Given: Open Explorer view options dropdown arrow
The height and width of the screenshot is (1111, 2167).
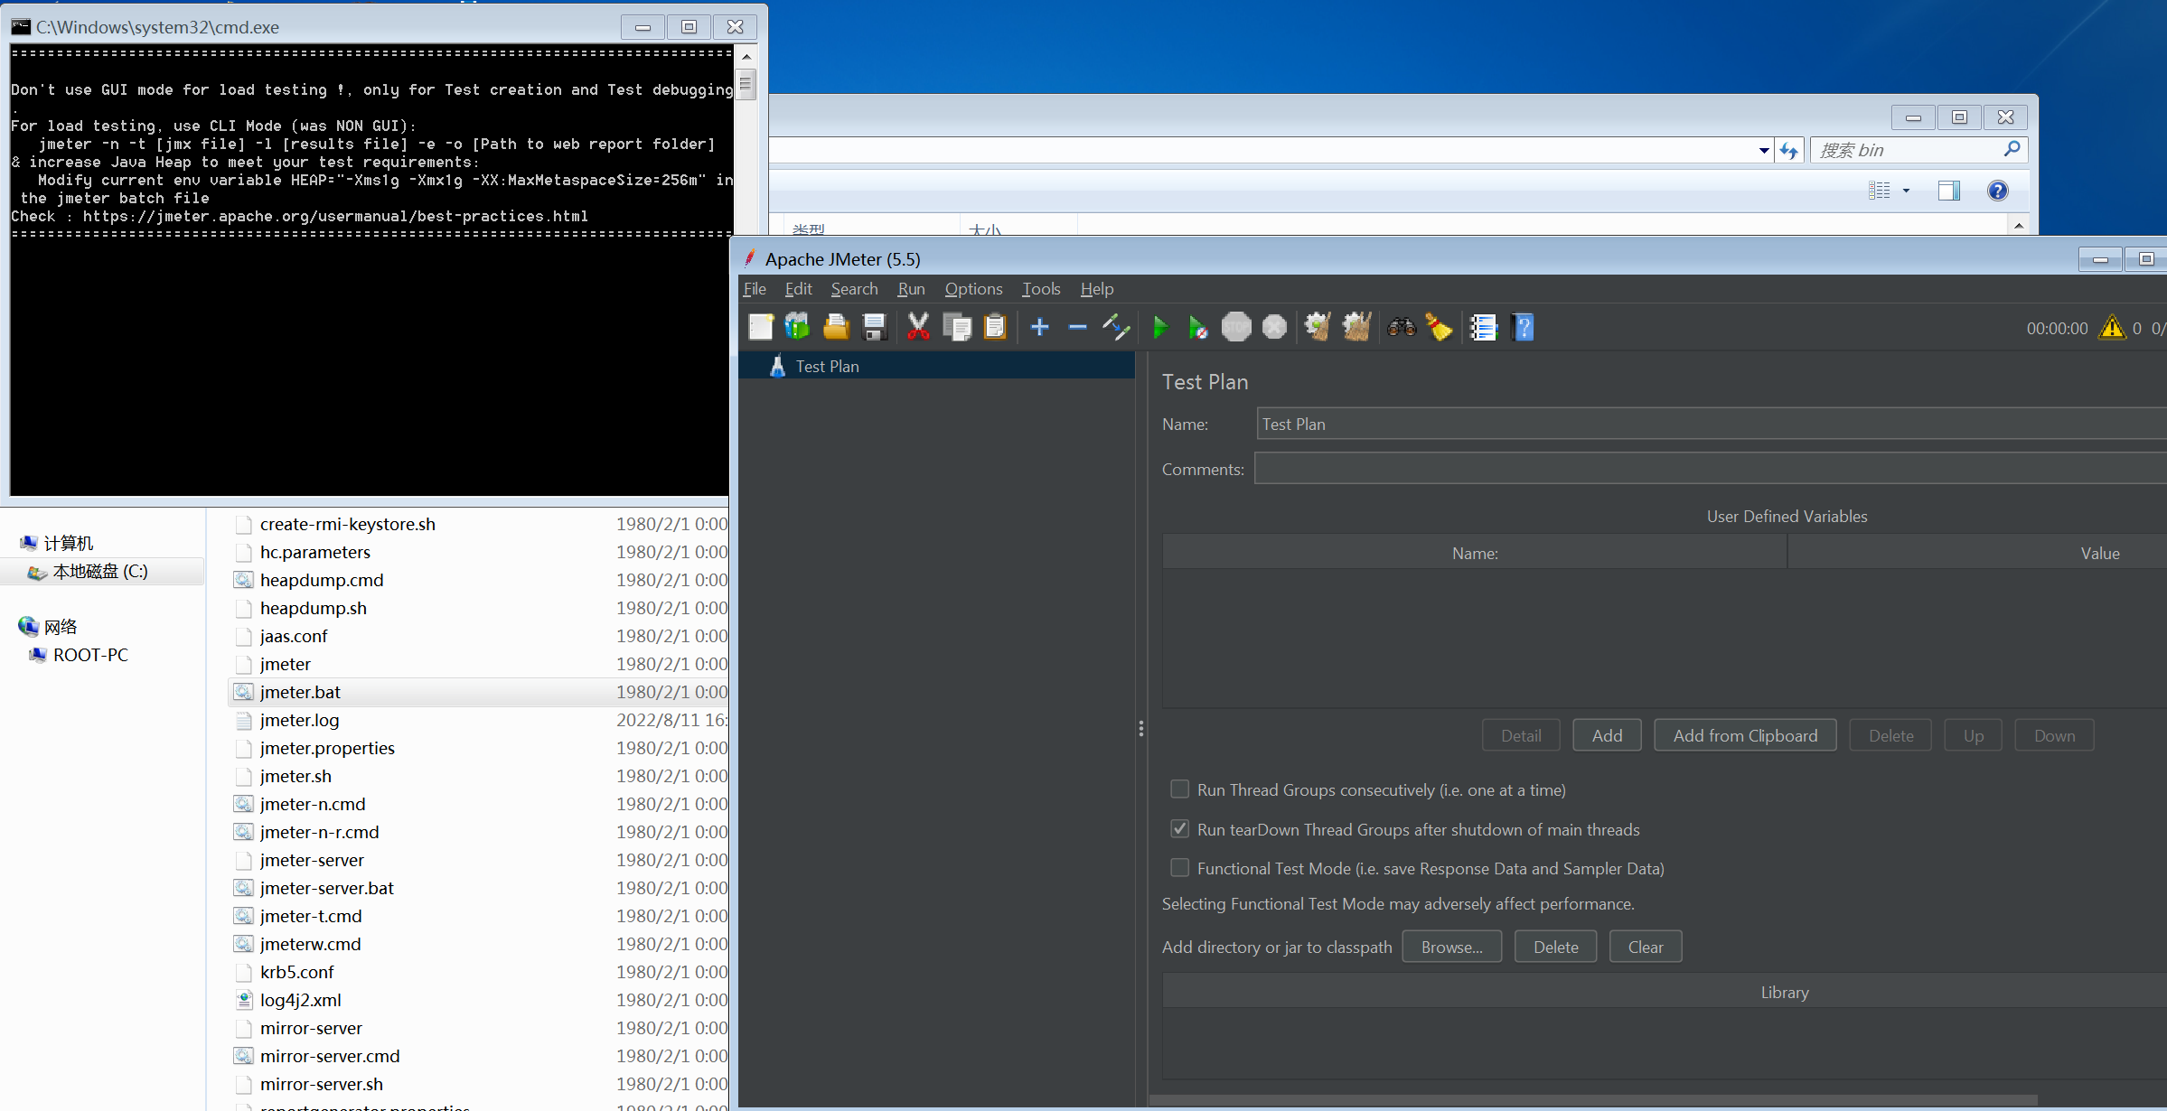Looking at the screenshot, I should [x=1906, y=191].
